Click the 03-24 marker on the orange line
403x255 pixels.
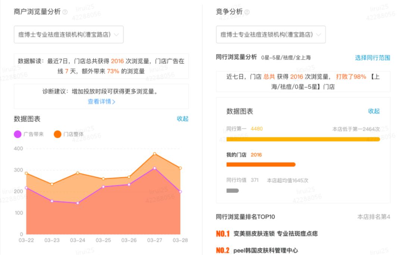click(78, 173)
